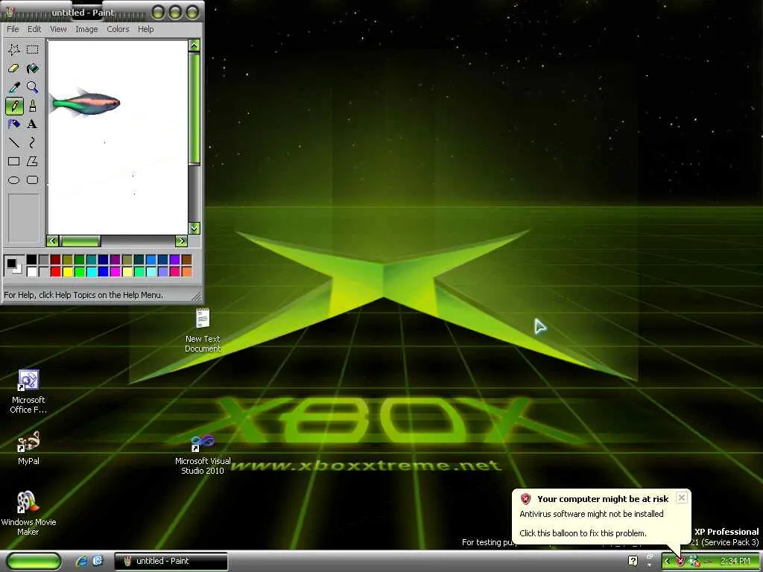Choose the Rounded Rectangle tool
The image size is (763, 572).
point(32,180)
